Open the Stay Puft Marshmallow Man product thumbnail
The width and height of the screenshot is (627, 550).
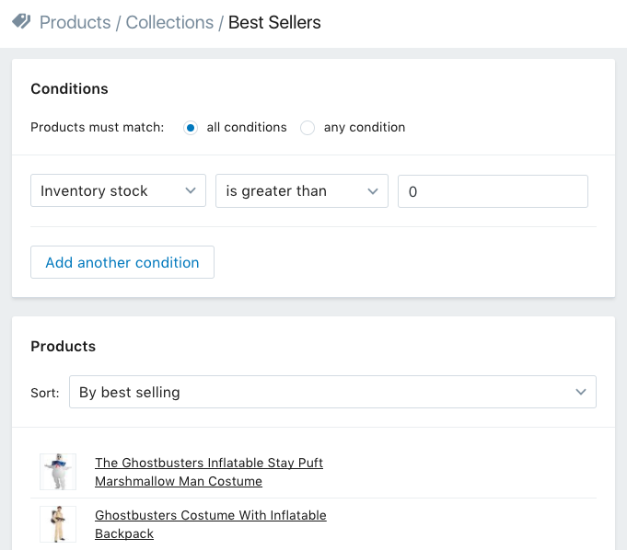[x=58, y=472]
